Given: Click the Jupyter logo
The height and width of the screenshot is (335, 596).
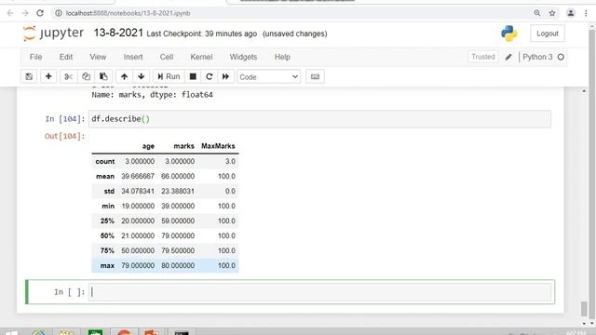Looking at the screenshot, I should (53, 33).
